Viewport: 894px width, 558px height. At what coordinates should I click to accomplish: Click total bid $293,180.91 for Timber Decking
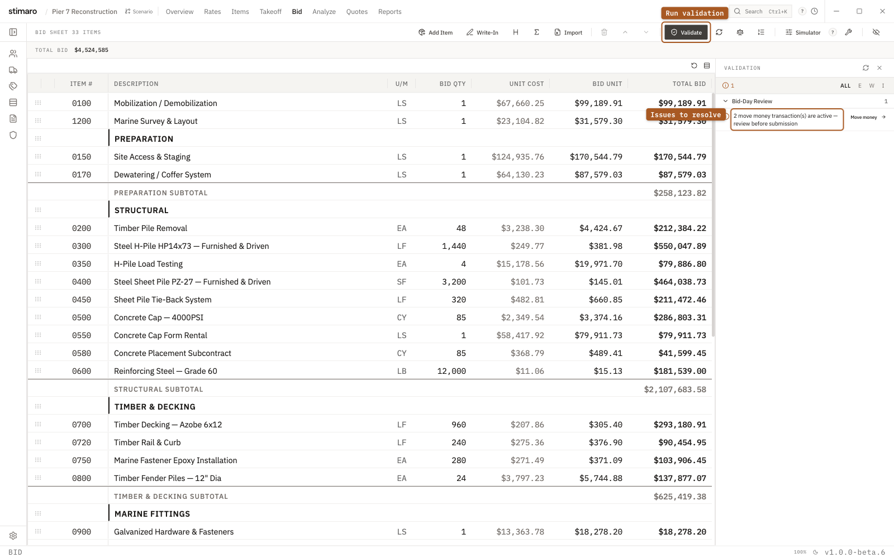tap(679, 425)
